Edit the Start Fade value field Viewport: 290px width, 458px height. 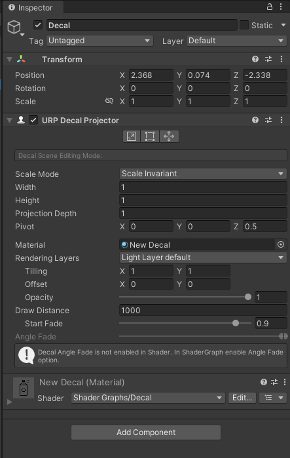271,323
